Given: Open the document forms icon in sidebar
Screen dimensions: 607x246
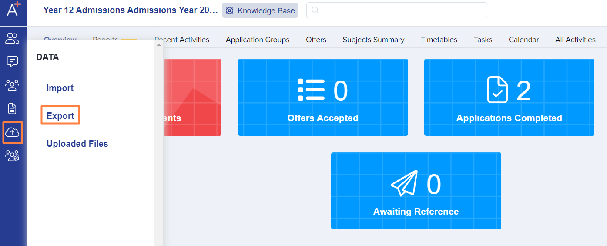Looking at the screenshot, I should click(12, 108).
